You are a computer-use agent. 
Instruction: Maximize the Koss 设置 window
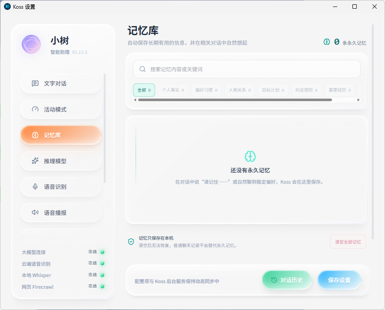point(355,7)
